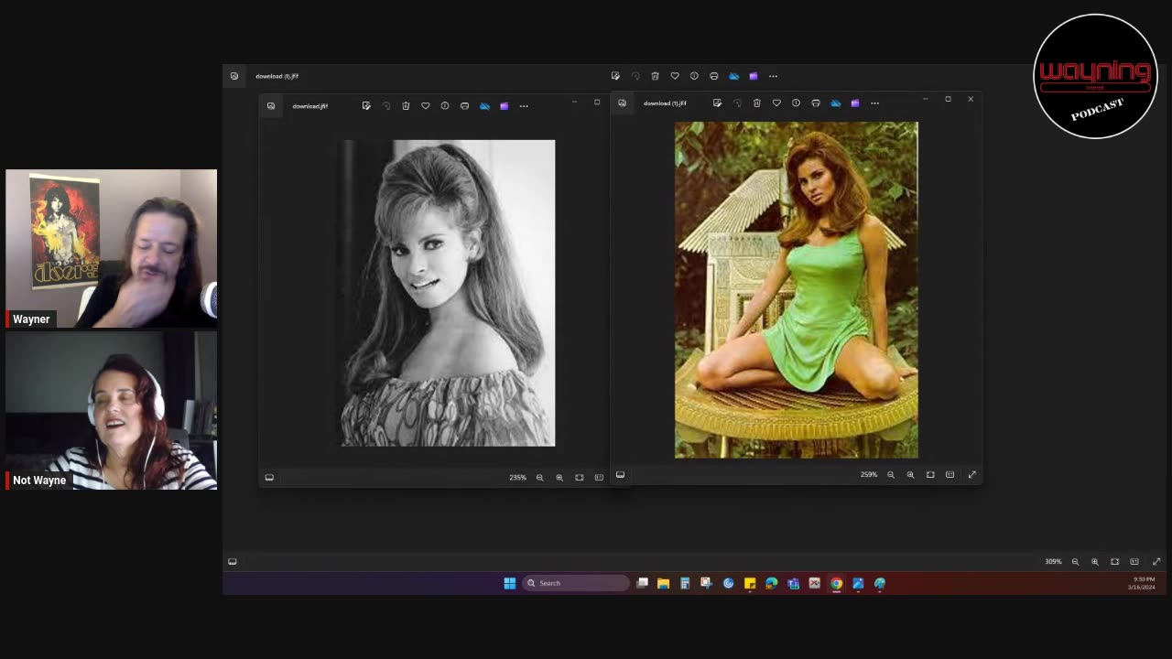Screen dimensions: 1172x659
Task: Enter fullscreen in background 309% window
Action: (x=1156, y=562)
